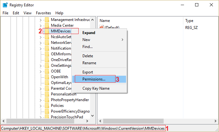Image resolution: width=219 pixels, height=132 pixels.
Task: Select Export in the context menu
Action: click(x=88, y=72)
